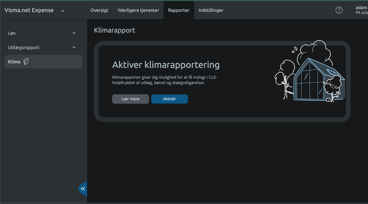Screen dimensions: 368x204
Task: Go to the Indstillinger tab
Action: coord(211,10)
